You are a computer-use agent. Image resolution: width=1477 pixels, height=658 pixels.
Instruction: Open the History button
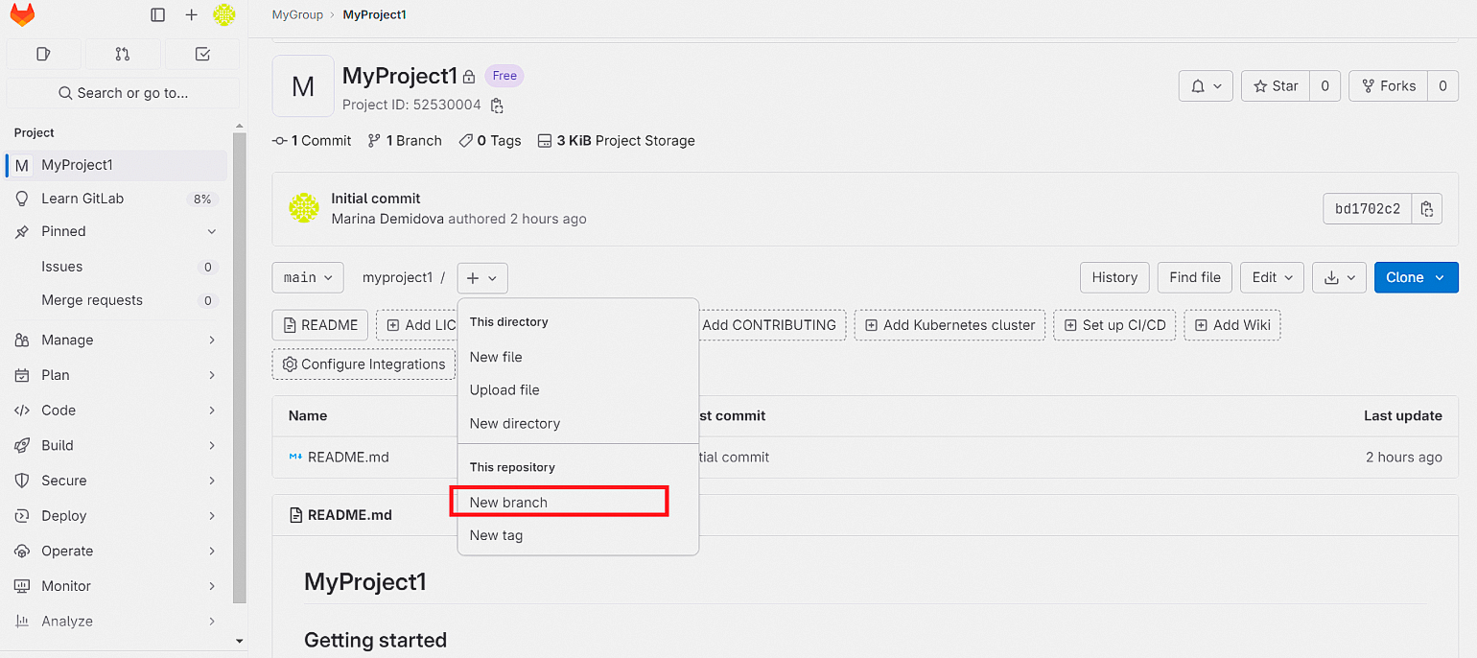pos(1114,277)
